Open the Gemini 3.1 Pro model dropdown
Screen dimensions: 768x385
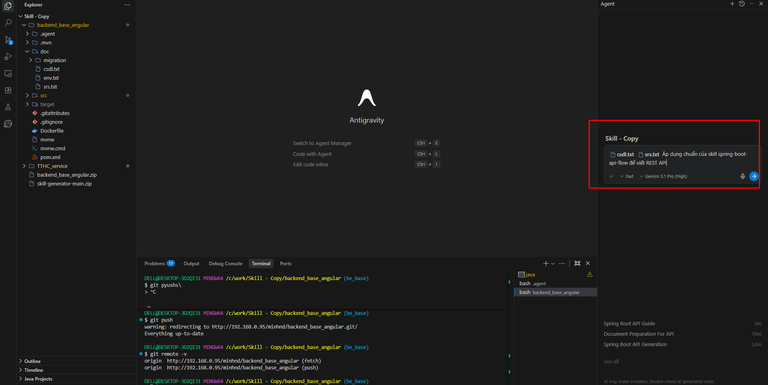pyautogui.click(x=663, y=176)
